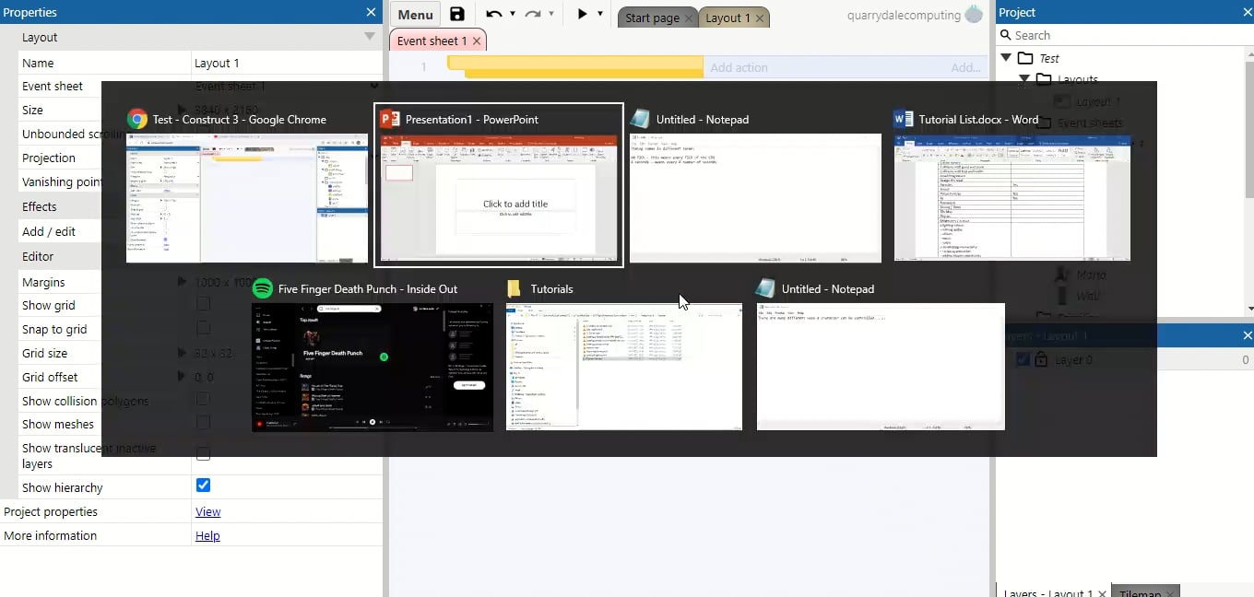Expand the Size property

182,109
